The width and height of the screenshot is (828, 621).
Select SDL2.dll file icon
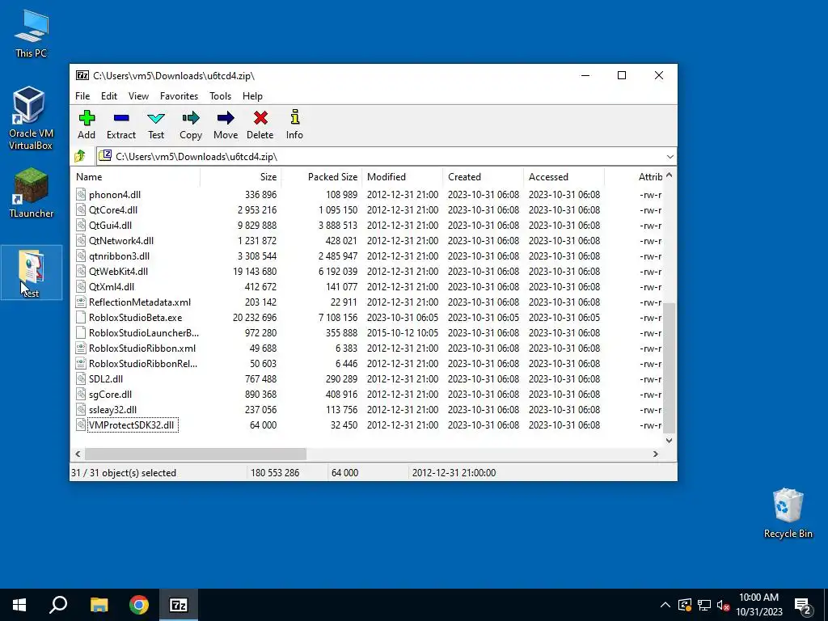coord(80,378)
